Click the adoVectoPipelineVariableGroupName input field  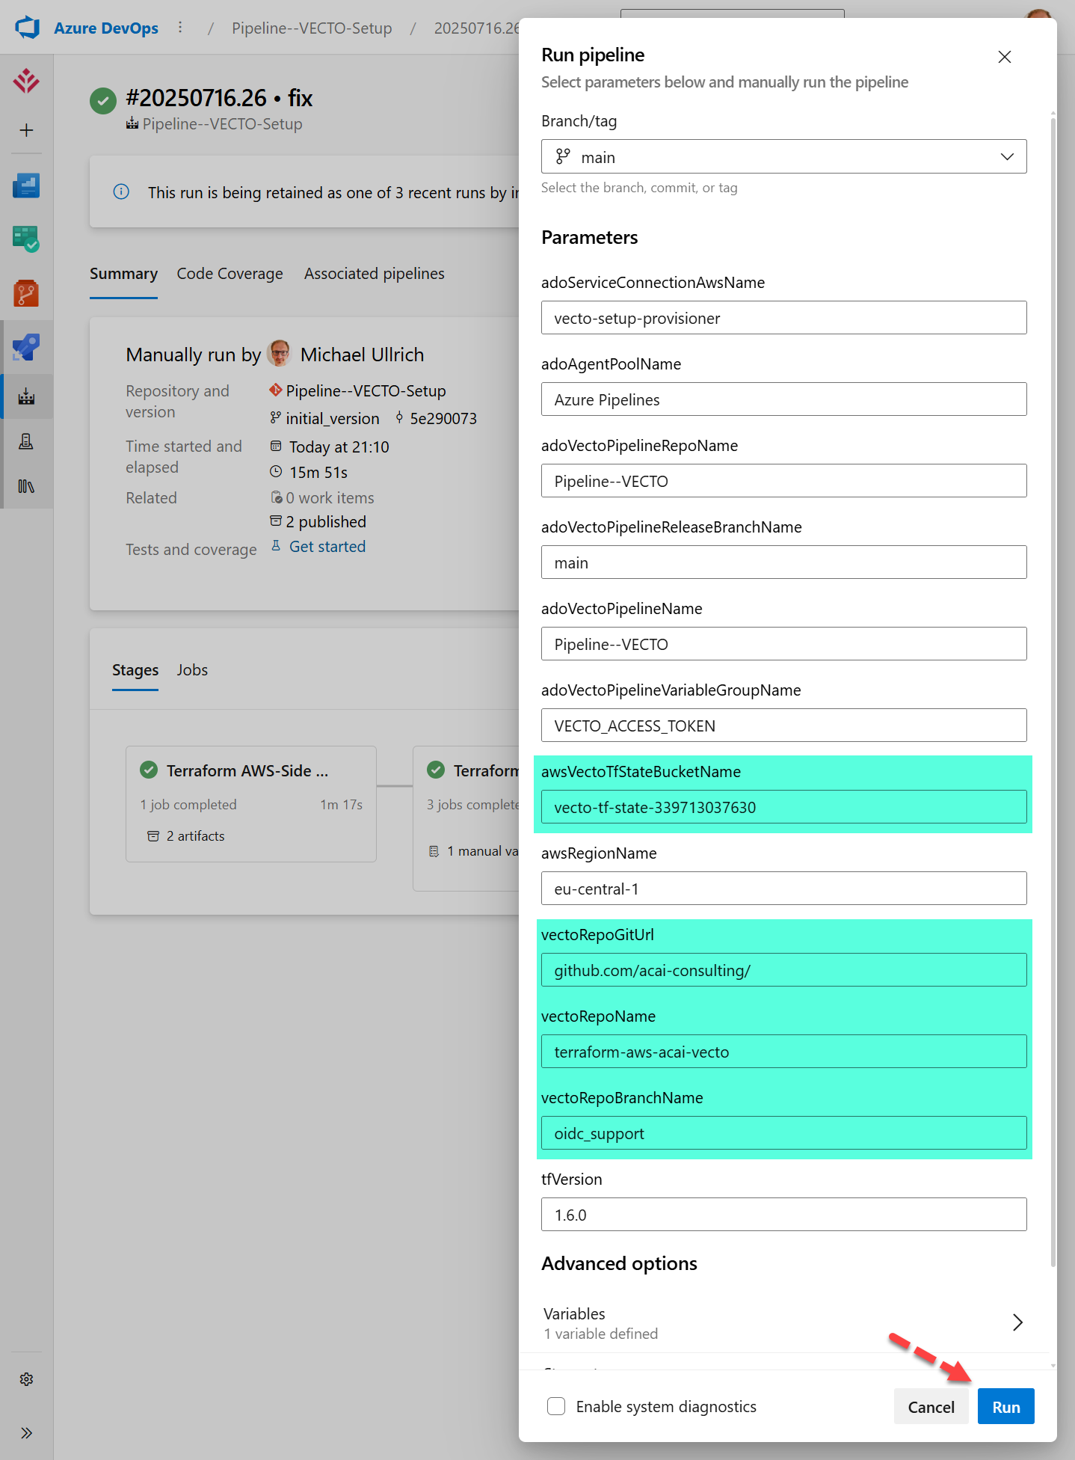coord(783,726)
